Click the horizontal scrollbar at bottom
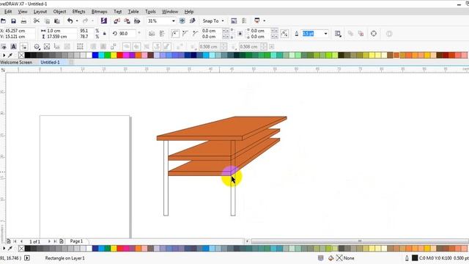 pyautogui.click(x=360, y=241)
